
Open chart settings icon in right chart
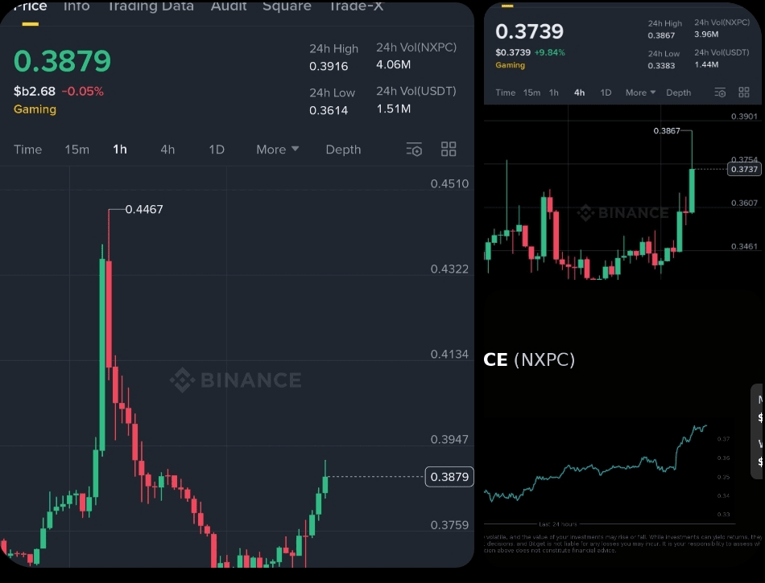[x=720, y=92]
